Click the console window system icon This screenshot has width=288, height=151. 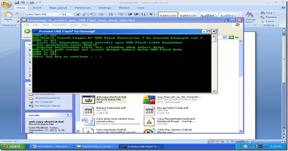click(x=35, y=31)
